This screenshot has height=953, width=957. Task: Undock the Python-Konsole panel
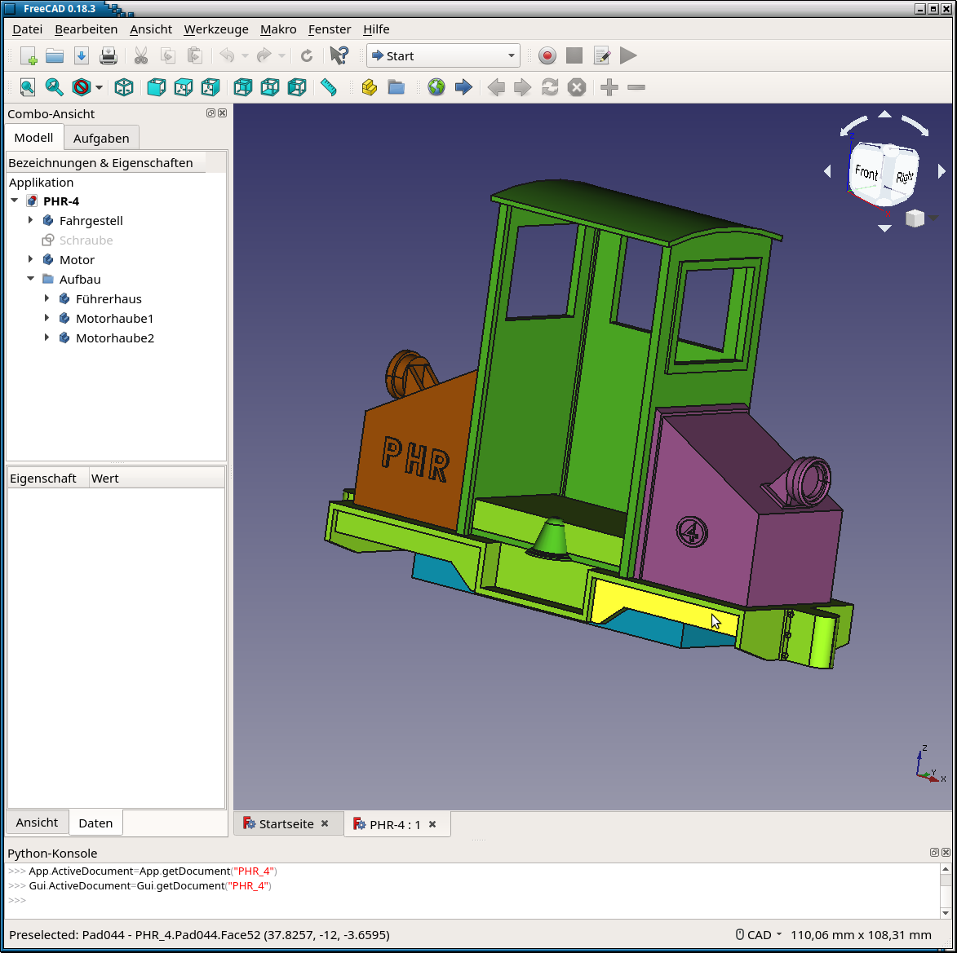[934, 853]
